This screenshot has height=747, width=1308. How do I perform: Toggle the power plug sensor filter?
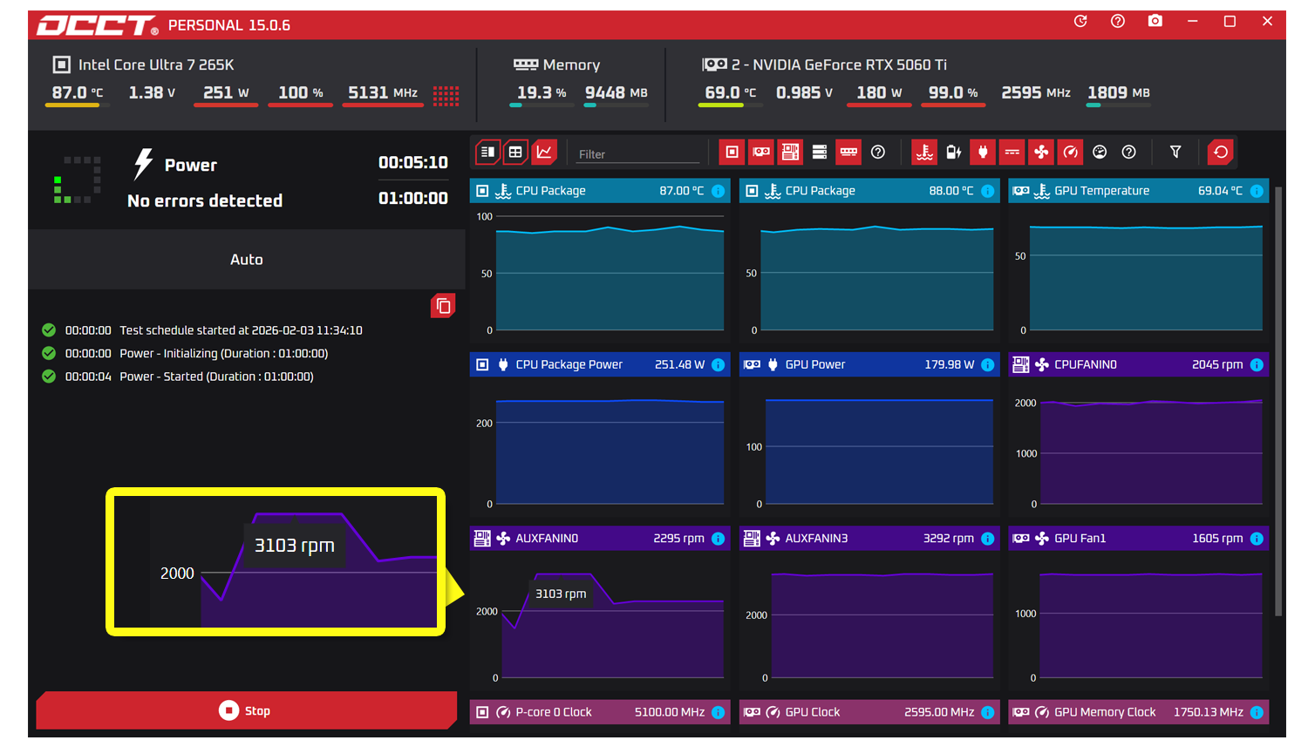(983, 153)
